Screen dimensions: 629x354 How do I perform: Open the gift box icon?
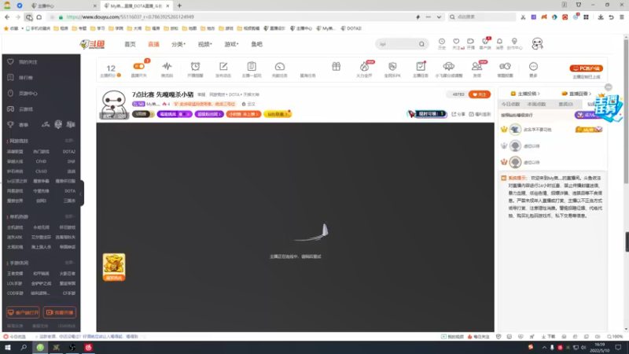337,66
